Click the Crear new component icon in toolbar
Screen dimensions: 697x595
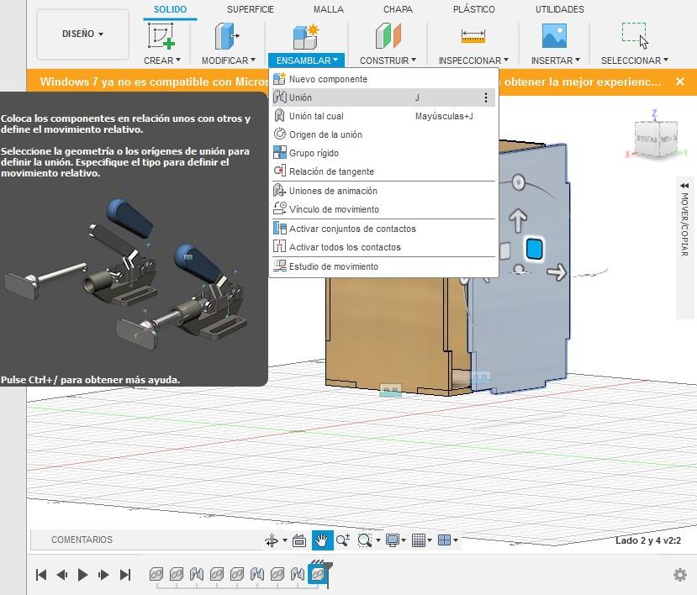tap(161, 36)
